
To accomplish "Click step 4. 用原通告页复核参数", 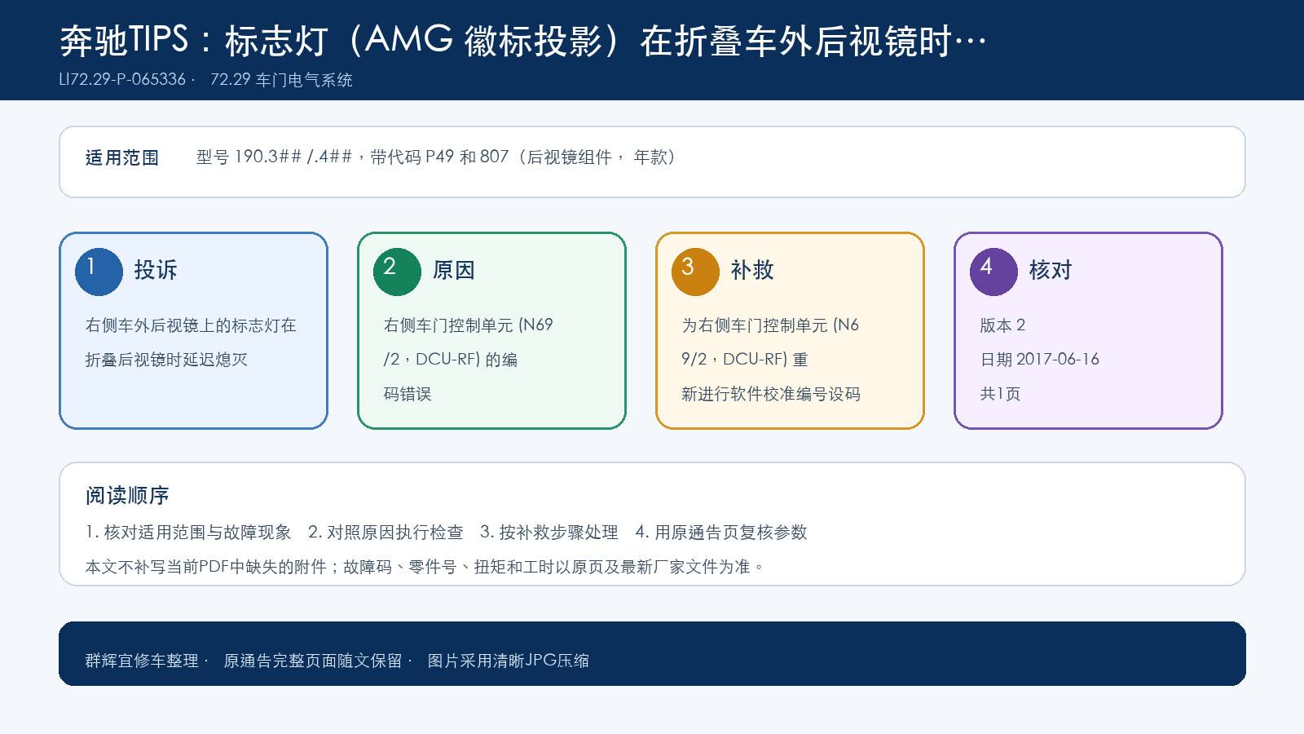I will pyautogui.click(x=721, y=533).
